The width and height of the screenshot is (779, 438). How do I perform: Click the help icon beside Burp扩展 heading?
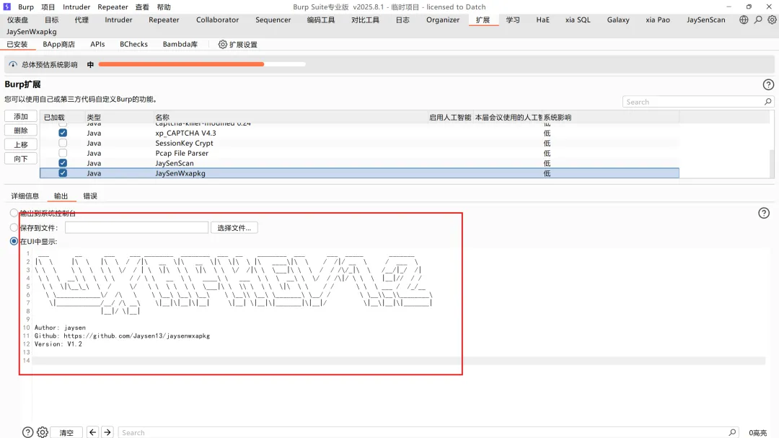768,84
